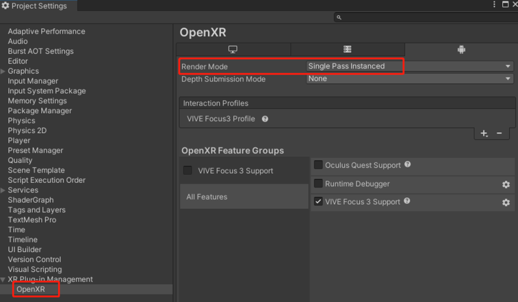Open the window kebab options menu
This screenshot has width=518, height=302.
494,4
